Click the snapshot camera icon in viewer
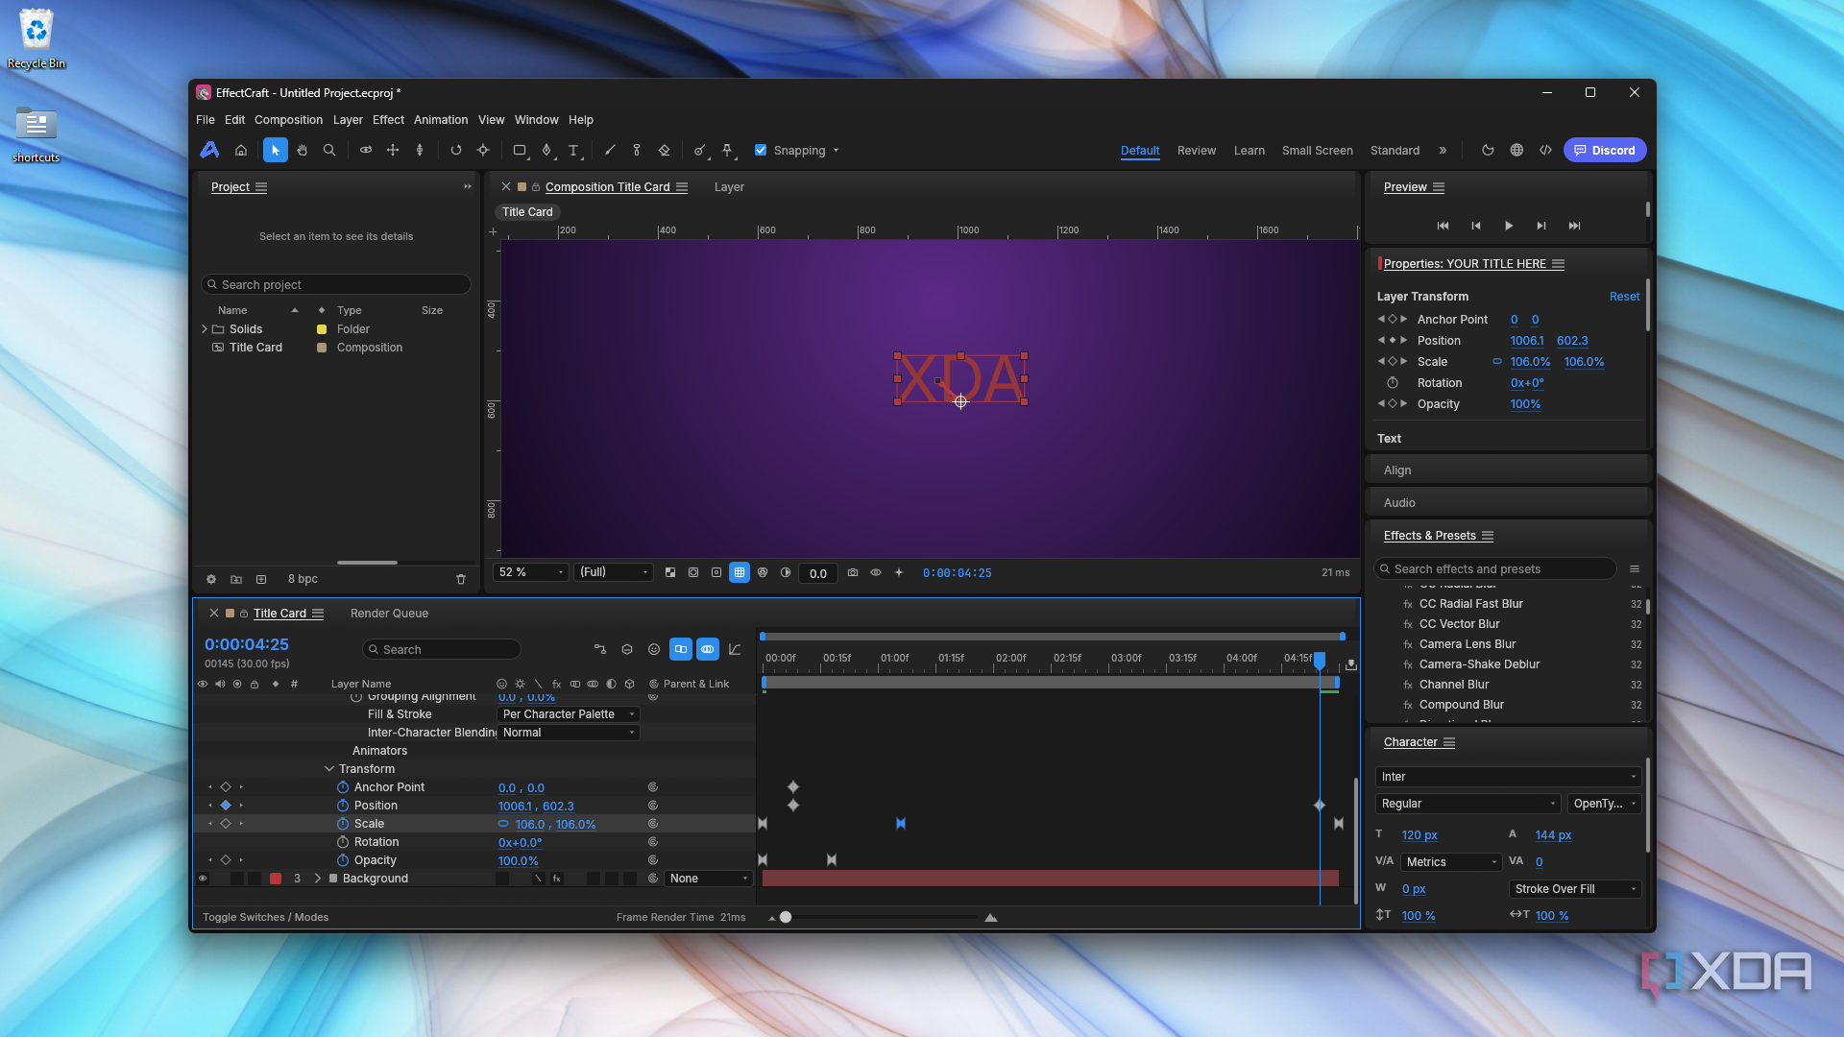This screenshot has width=1844, height=1037. coord(853,572)
